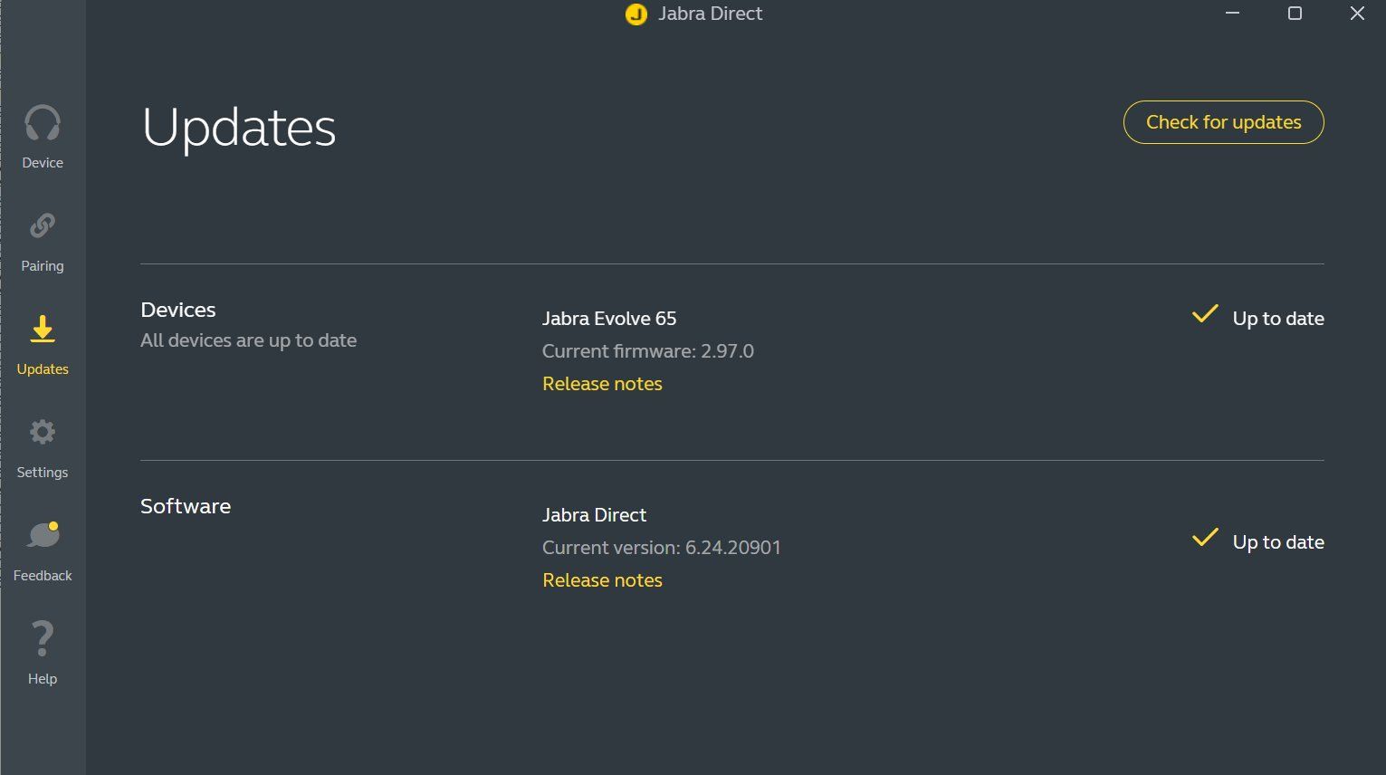This screenshot has width=1386, height=775.
Task: Open Release notes for Jabra Evolve 65
Action: pyautogui.click(x=602, y=384)
